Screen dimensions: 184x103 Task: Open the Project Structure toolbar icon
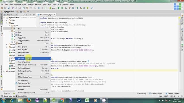(x=73, y=8)
